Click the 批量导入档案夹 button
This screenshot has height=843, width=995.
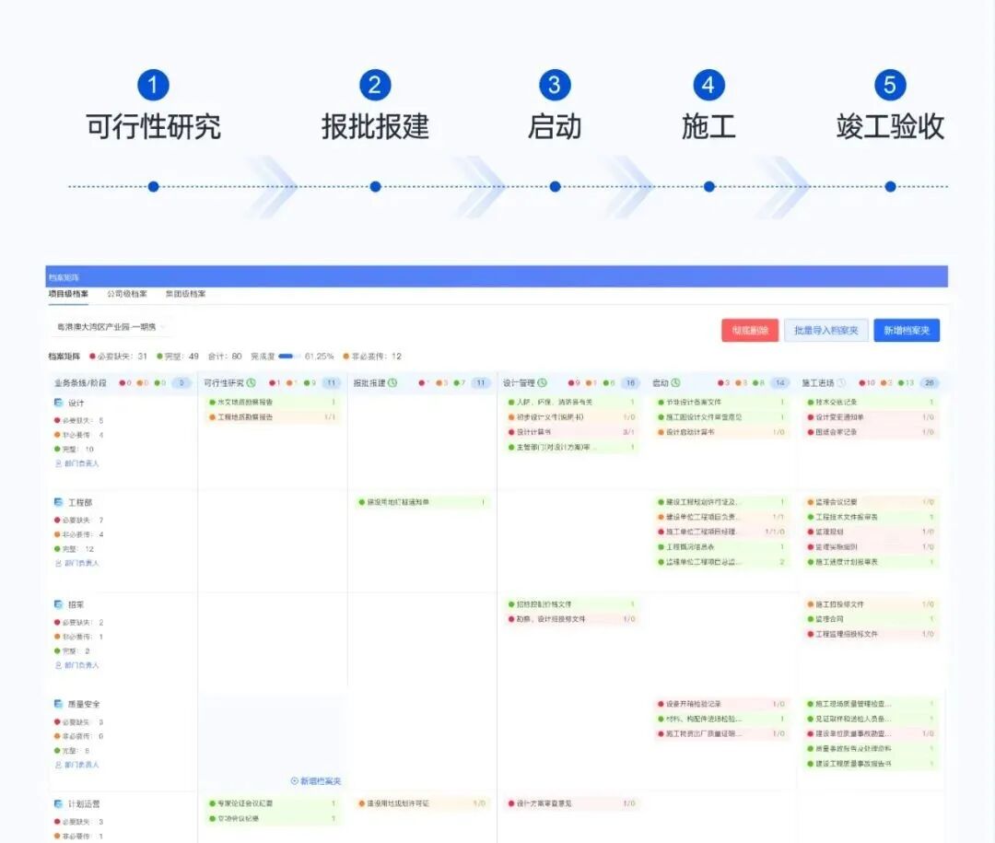(x=825, y=331)
